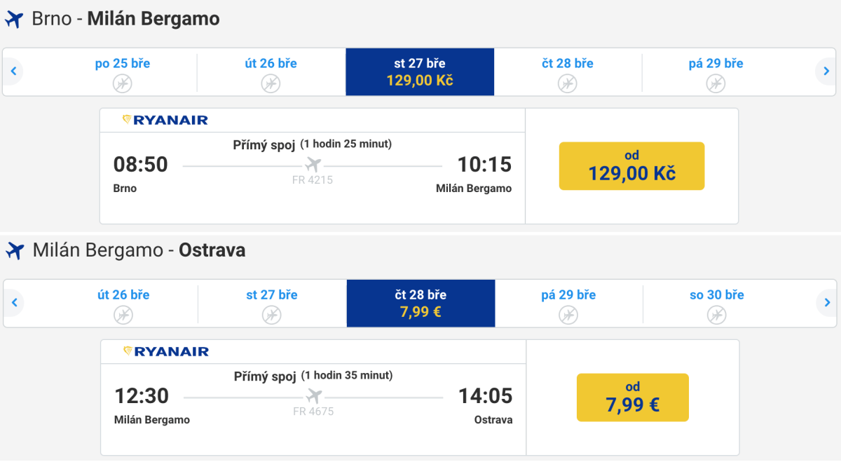The width and height of the screenshot is (841, 462).
Task: Click flight number FR 4675
Action: pyautogui.click(x=313, y=412)
